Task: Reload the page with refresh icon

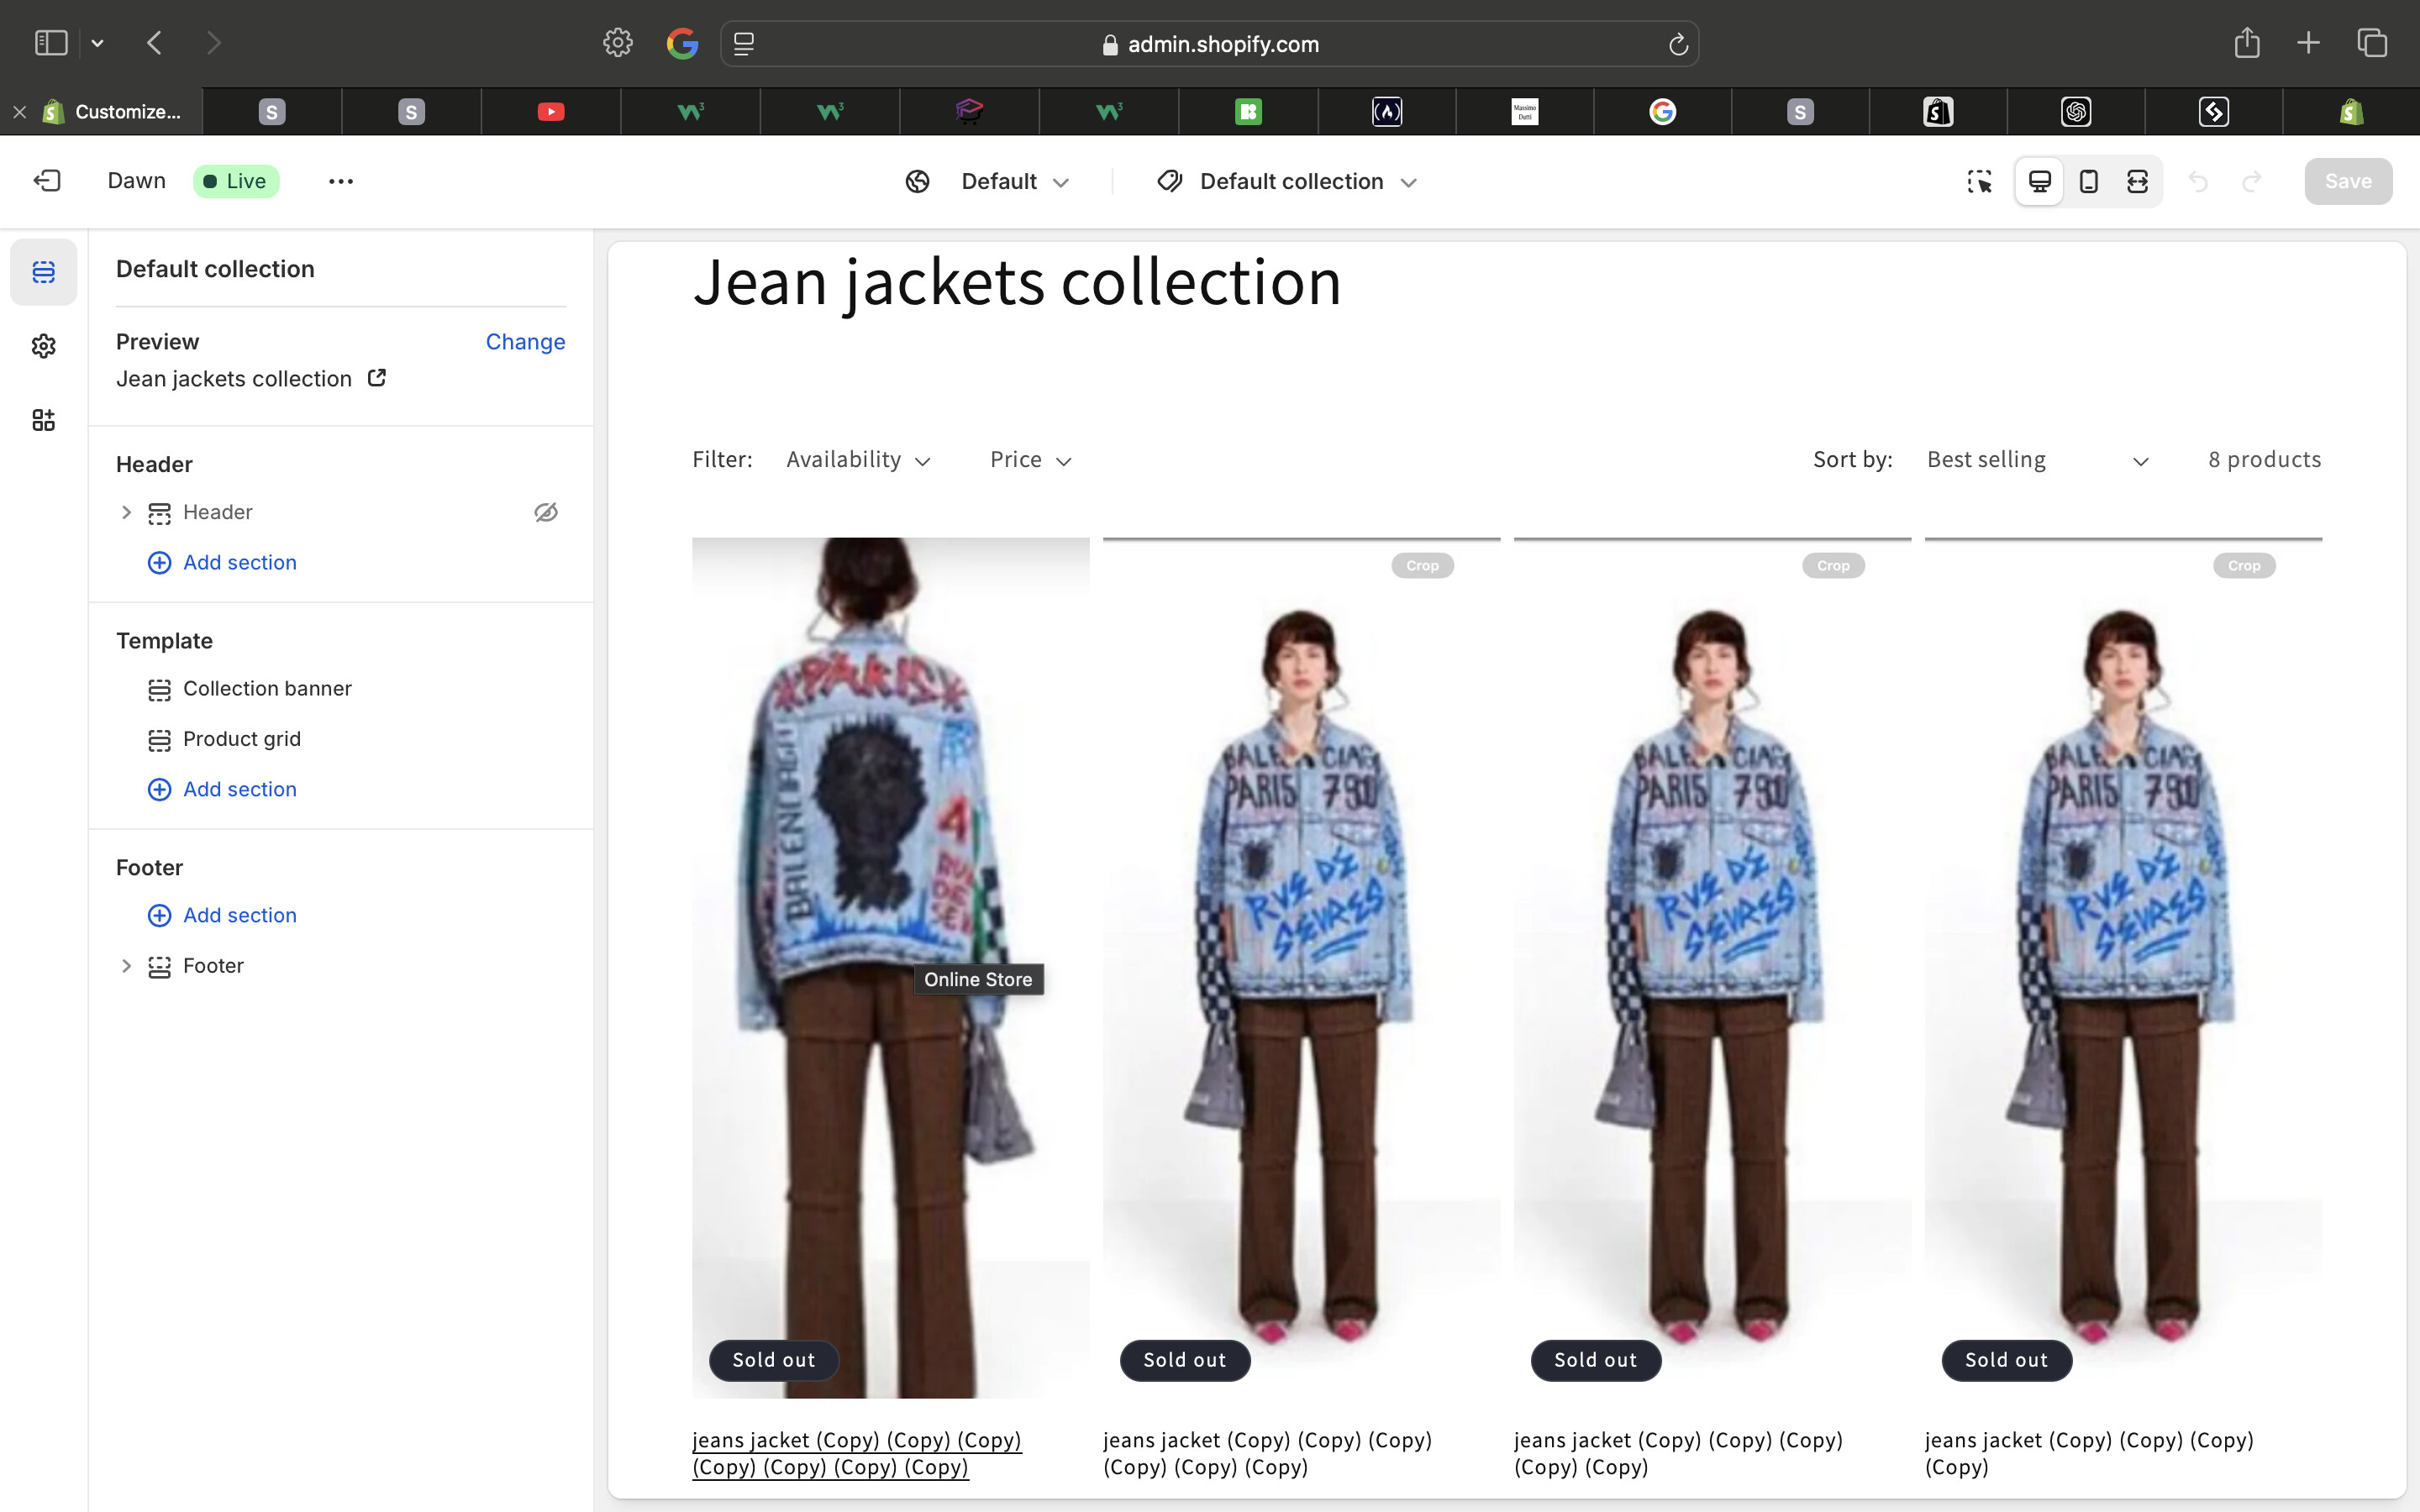Action: (1678, 44)
